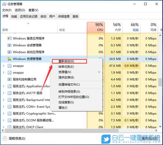Switch to the 详细信息 tab

click(x=64, y=17)
